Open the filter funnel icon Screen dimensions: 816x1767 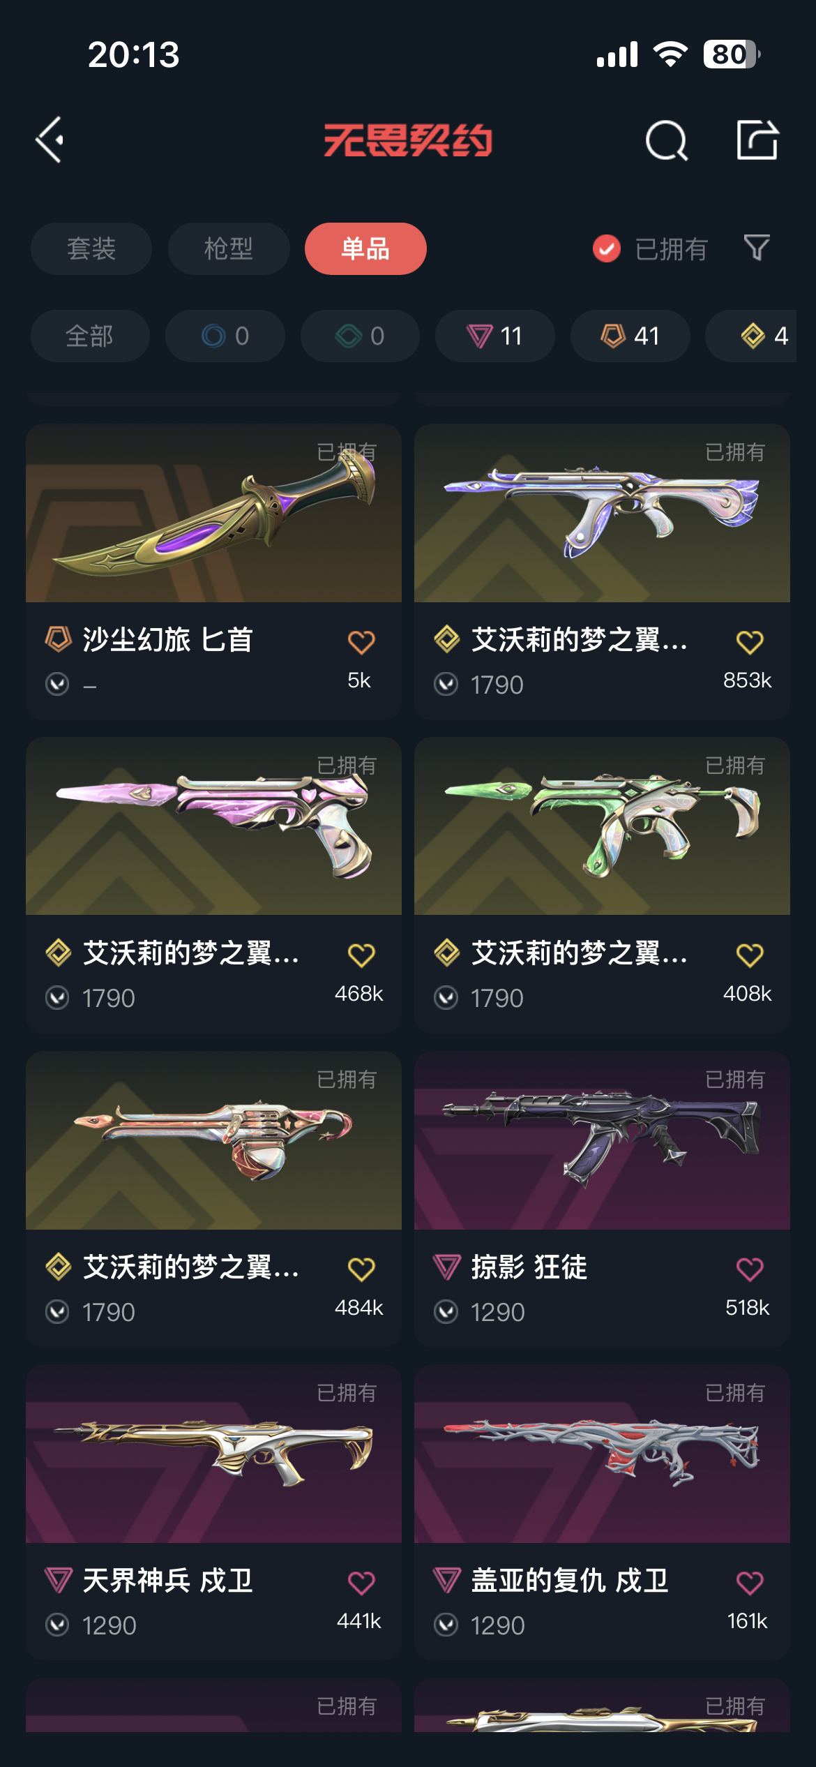[x=757, y=248]
